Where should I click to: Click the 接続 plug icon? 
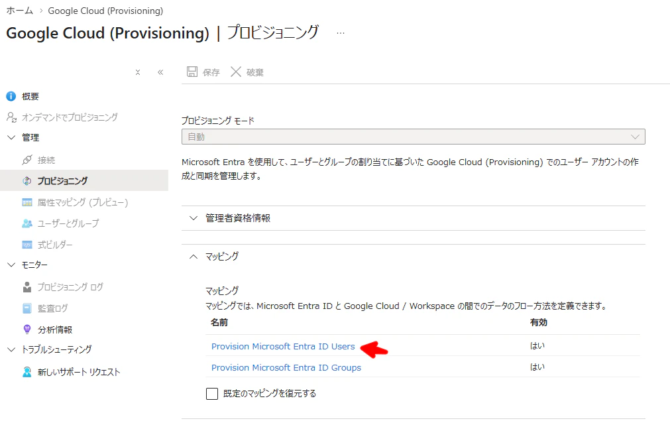27,160
